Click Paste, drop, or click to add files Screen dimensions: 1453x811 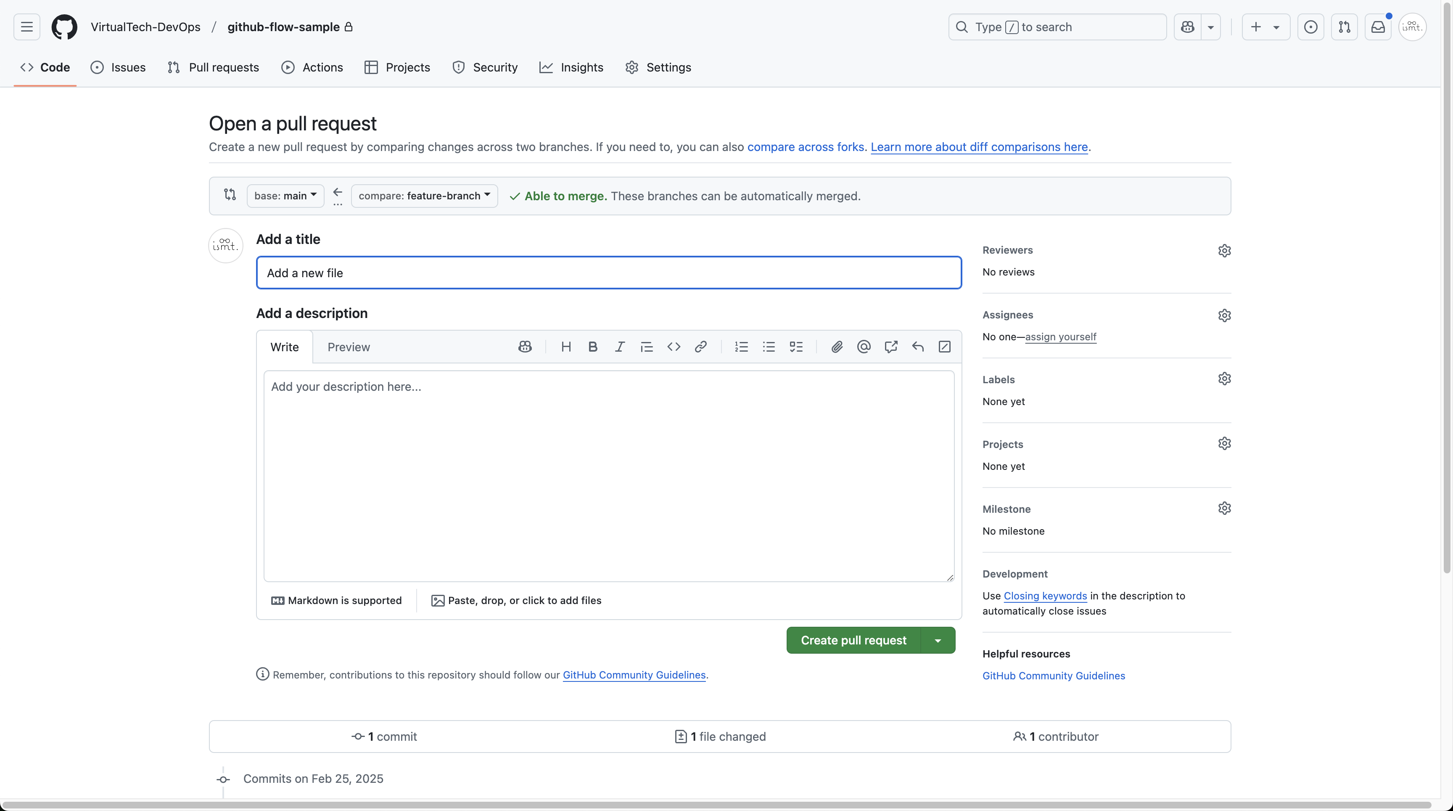pyautogui.click(x=516, y=601)
